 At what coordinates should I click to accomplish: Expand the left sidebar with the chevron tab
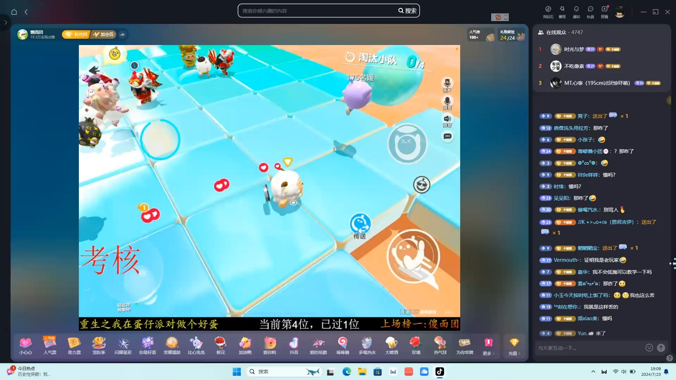pyautogui.click(x=5, y=23)
